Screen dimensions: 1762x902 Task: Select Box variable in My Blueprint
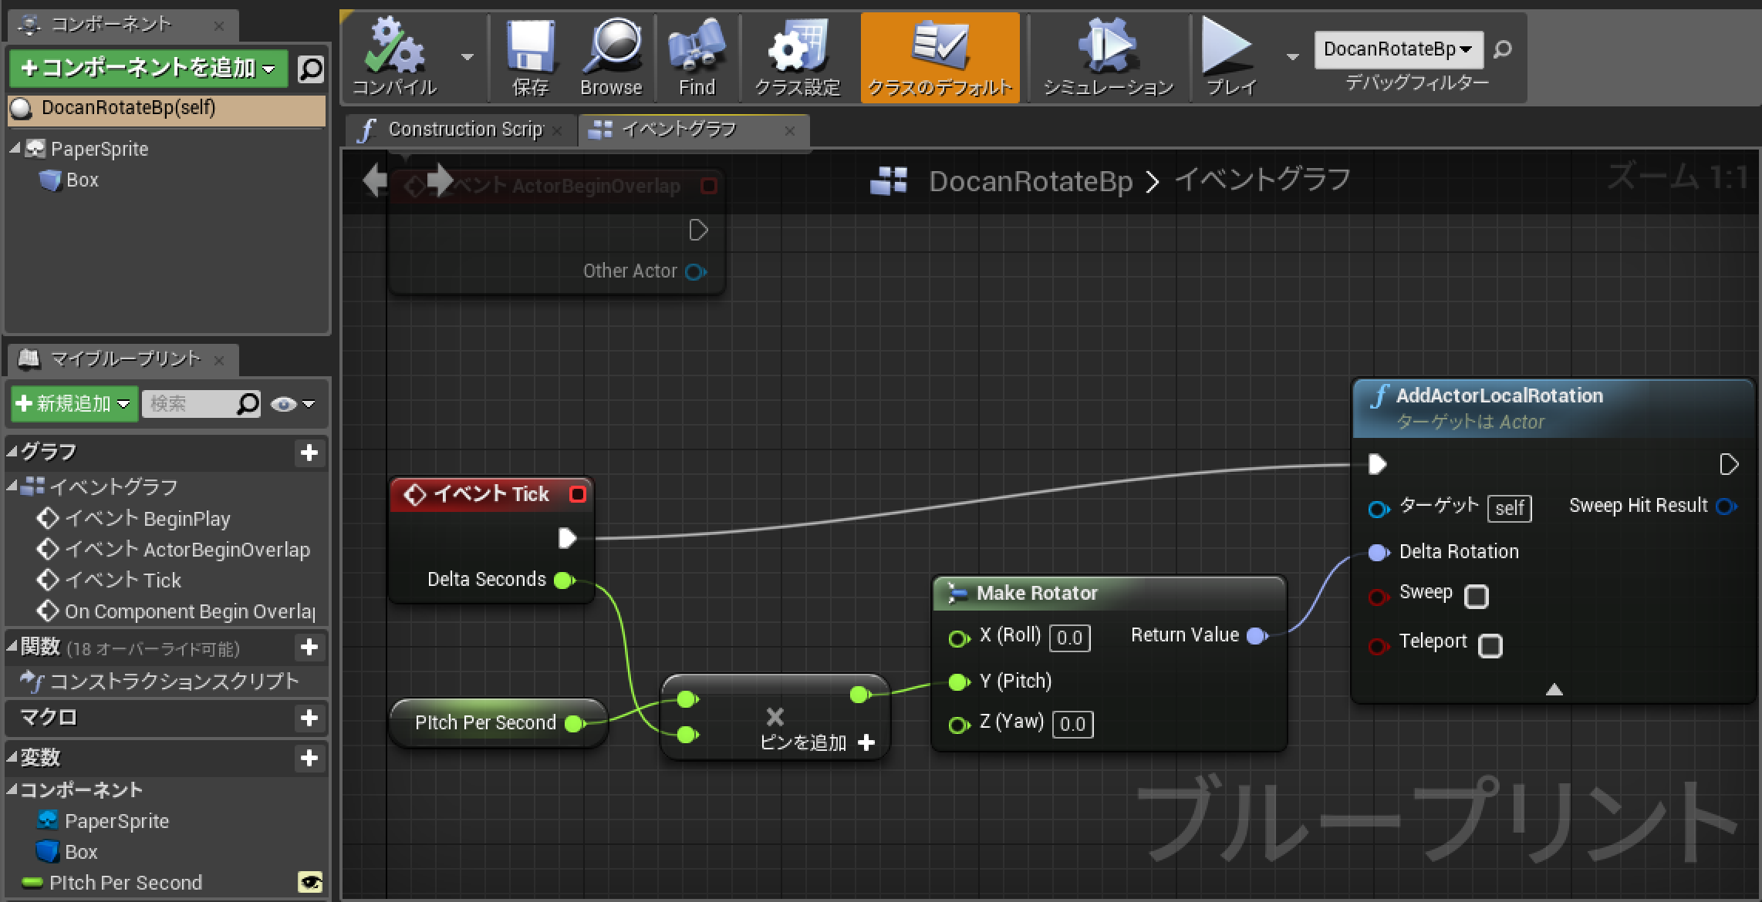67,851
